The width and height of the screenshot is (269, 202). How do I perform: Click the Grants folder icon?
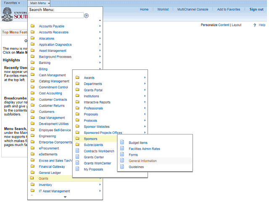click(x=32, y=178)
